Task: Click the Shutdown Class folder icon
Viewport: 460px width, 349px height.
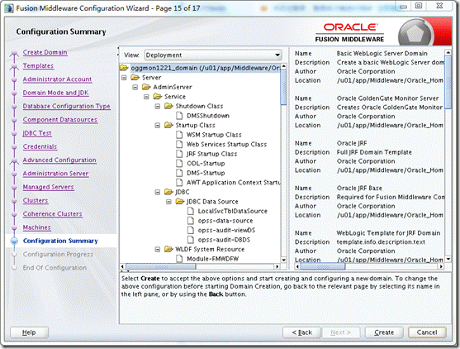Action: [168, 106]
